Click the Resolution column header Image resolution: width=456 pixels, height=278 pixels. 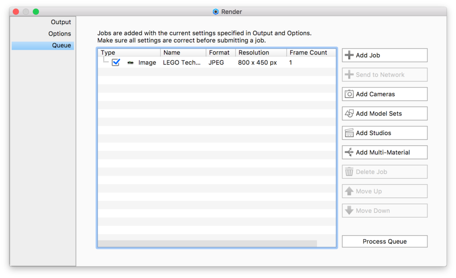pyautogui.click(x=261, y=52)
